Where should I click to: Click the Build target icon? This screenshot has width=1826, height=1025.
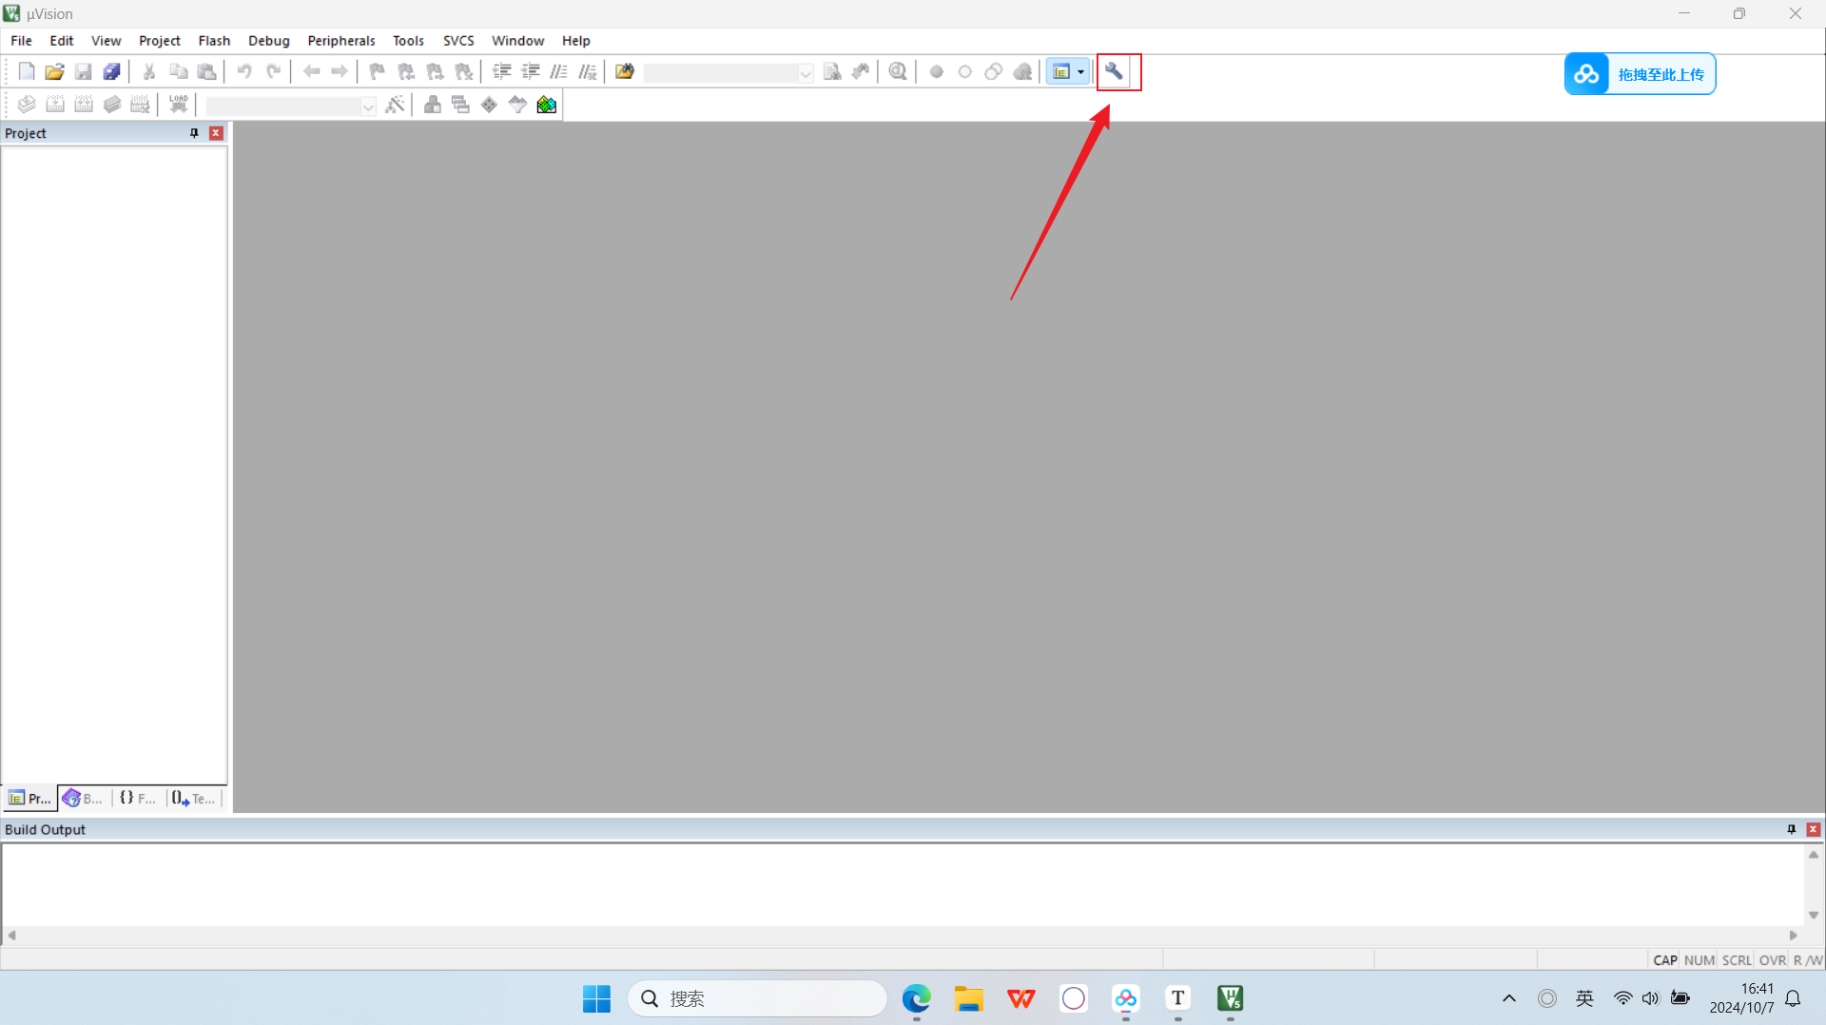pyautogui.click(x=55, y=105)
